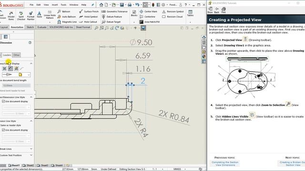
Task: Switch to the Other tab in Dimension panel
Action: (16, 55)
